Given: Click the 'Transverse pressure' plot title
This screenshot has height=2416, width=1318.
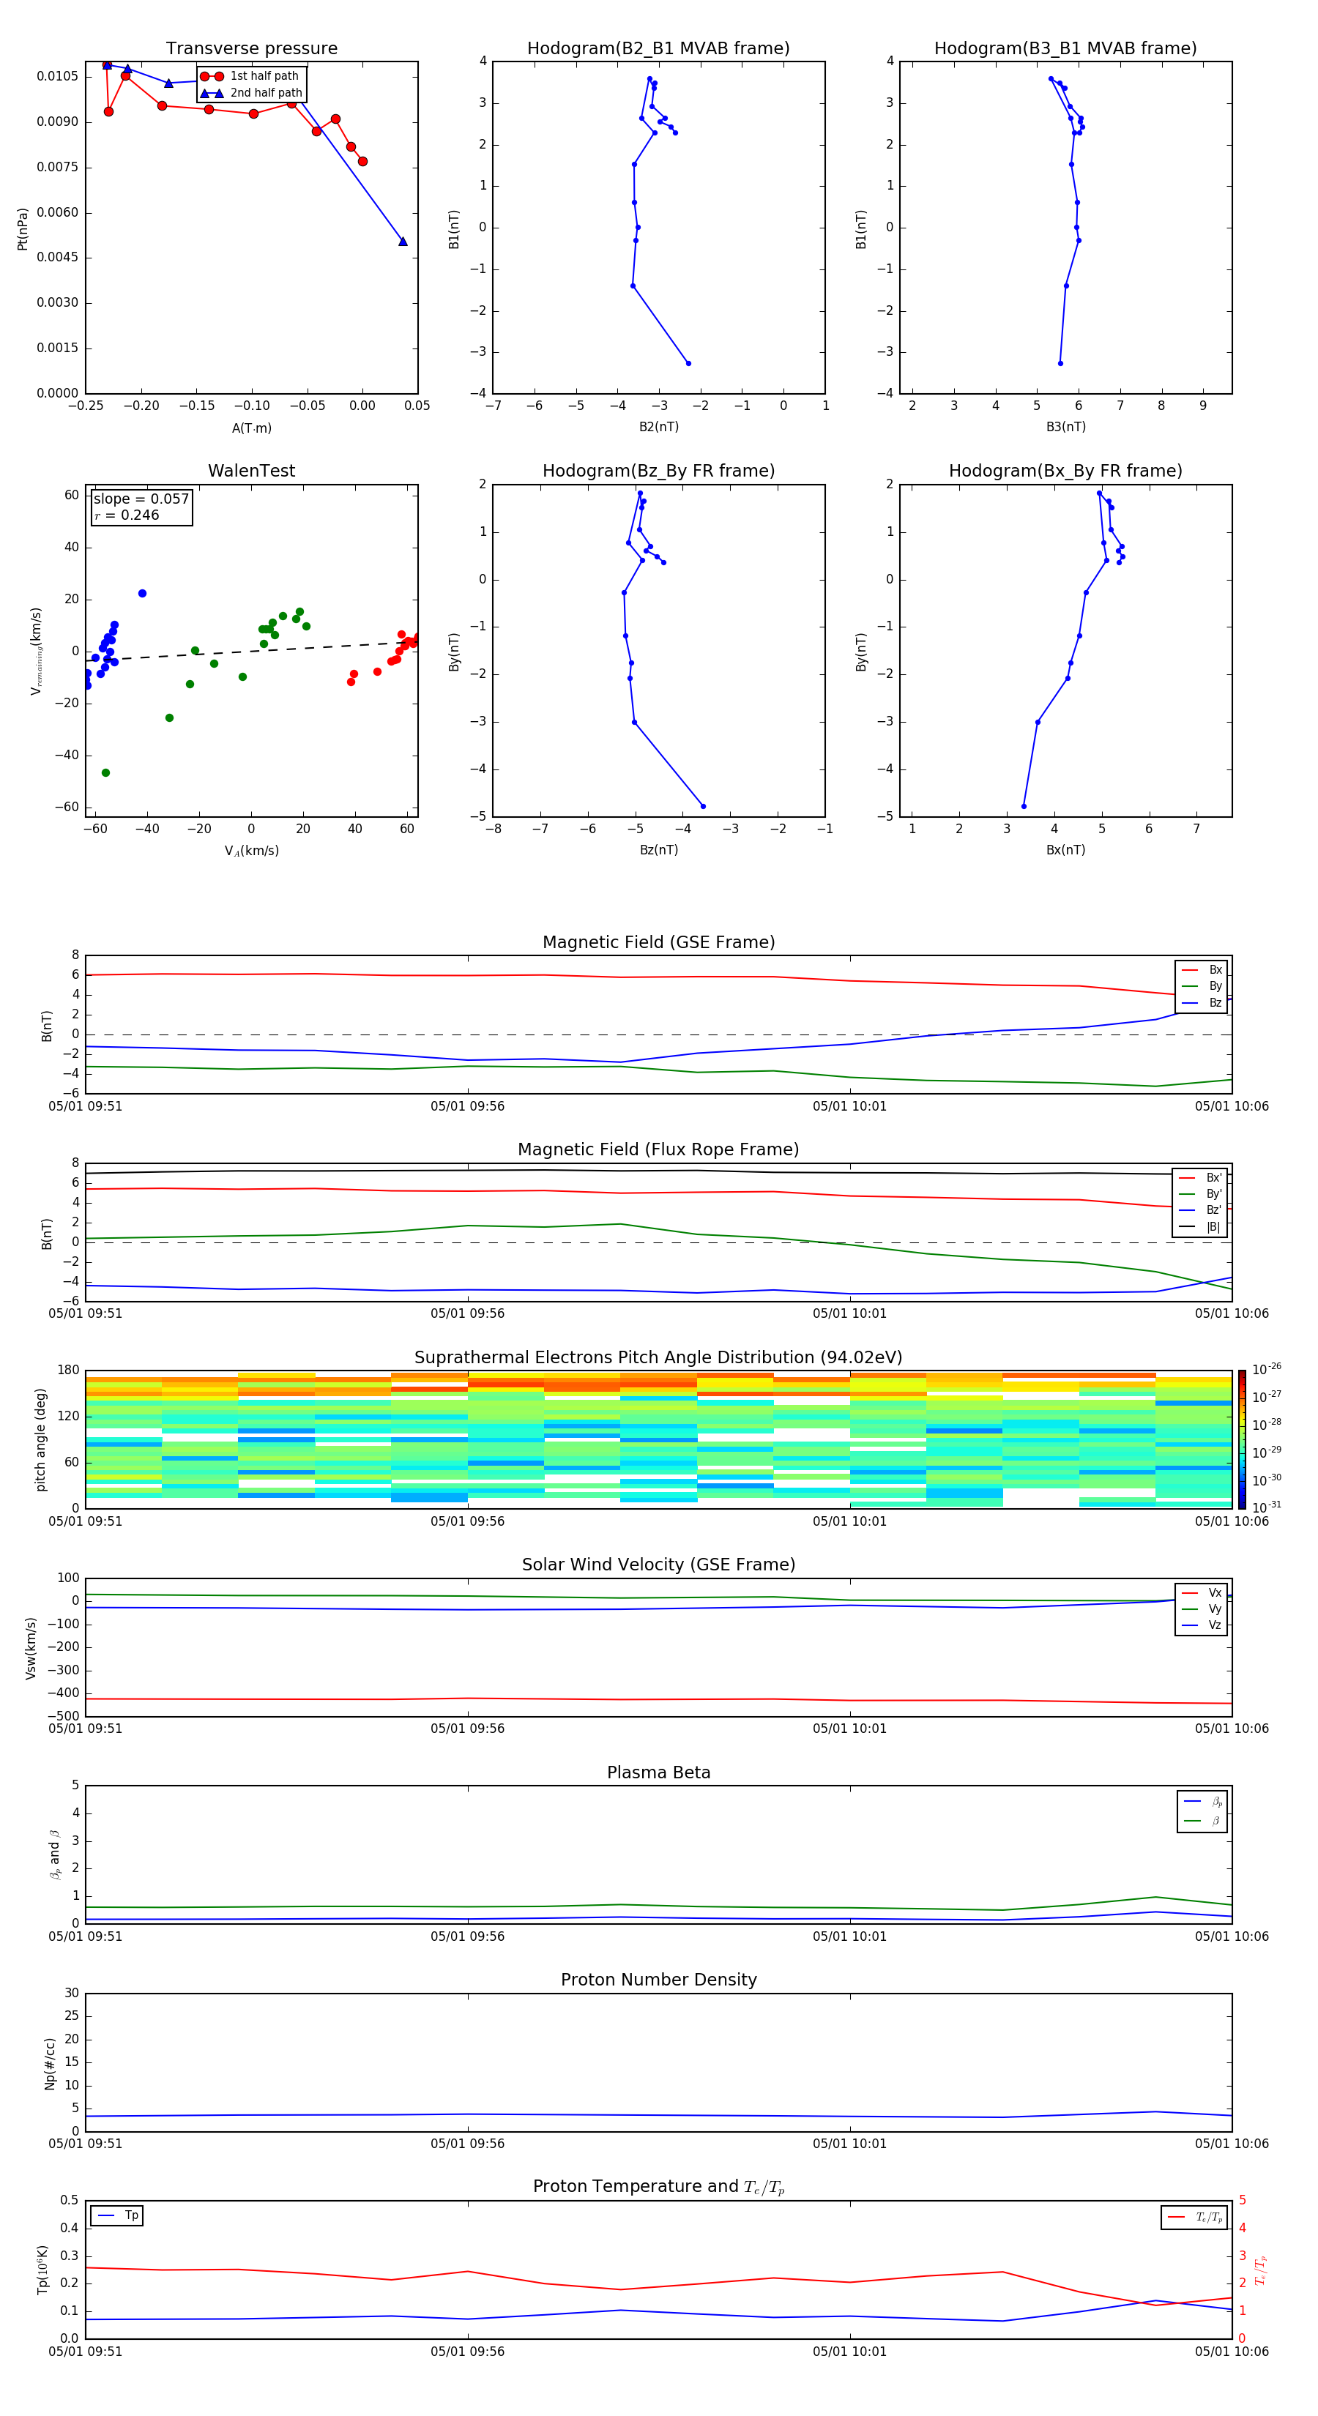Looking at the screenshot, I should (251, 48).
